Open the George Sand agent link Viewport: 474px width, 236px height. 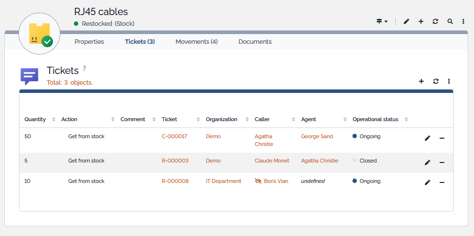[317, 136]
